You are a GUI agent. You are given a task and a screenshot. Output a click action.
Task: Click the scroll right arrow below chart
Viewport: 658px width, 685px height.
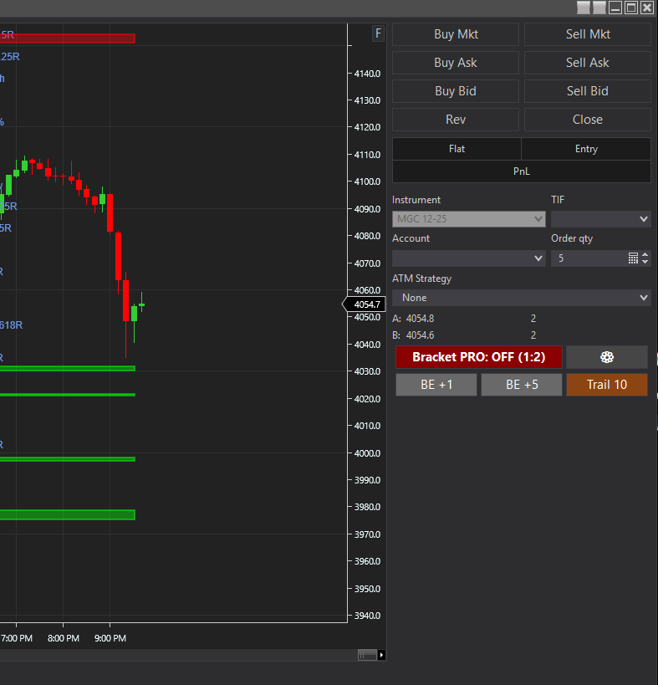(x=381, y=655)
